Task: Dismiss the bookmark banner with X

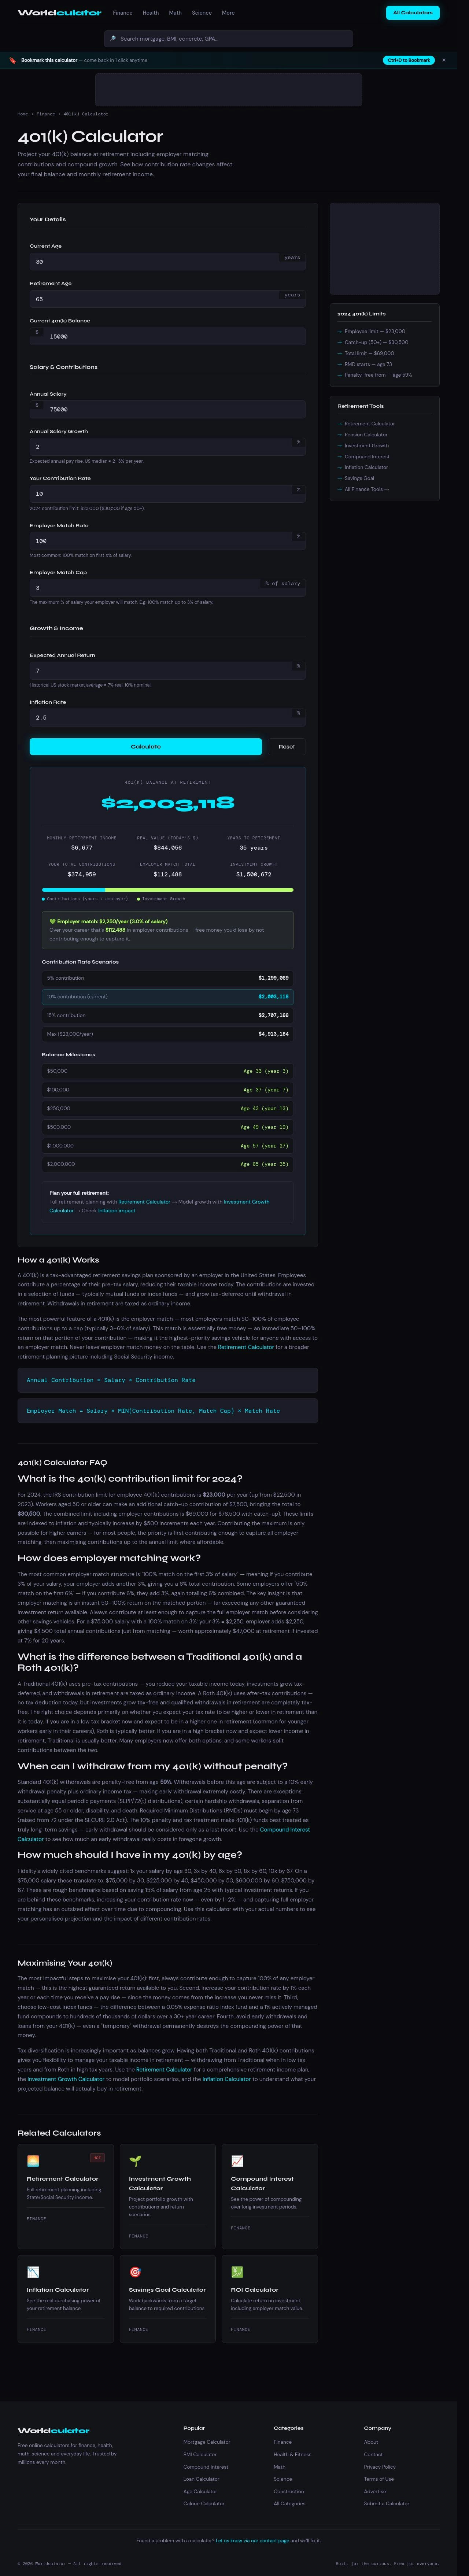Action: (x=444, y=60)
